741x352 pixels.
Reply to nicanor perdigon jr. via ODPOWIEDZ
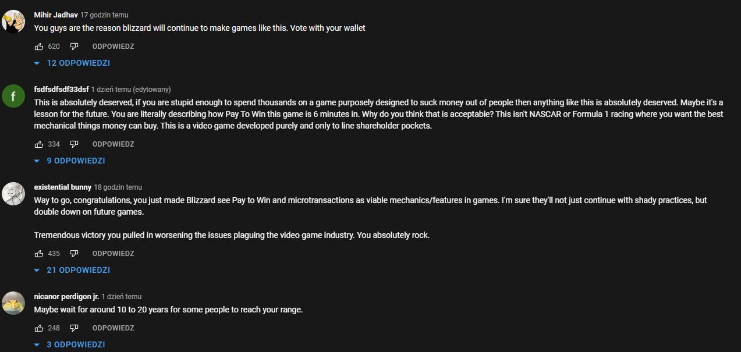113,328
